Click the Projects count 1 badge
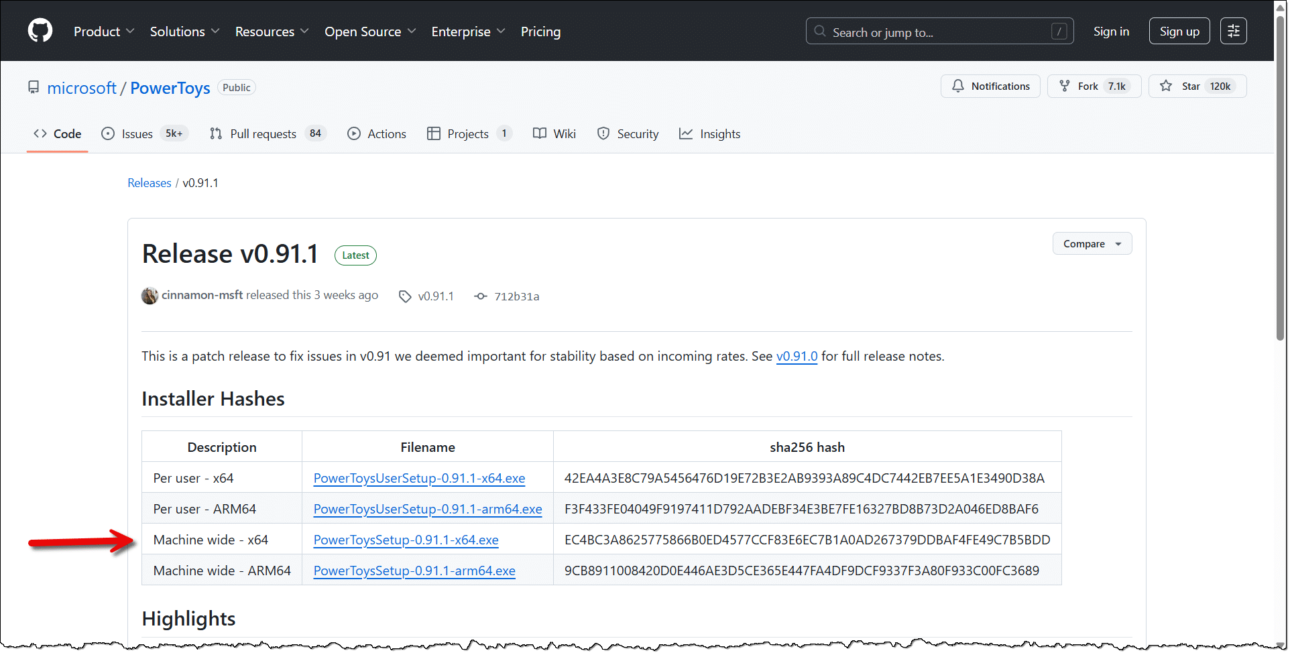Image resolution: width=1290 pixels, height=655 pixels. 504,133
